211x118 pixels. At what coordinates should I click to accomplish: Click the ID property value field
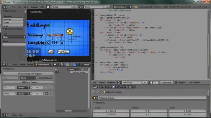(37, 88)
